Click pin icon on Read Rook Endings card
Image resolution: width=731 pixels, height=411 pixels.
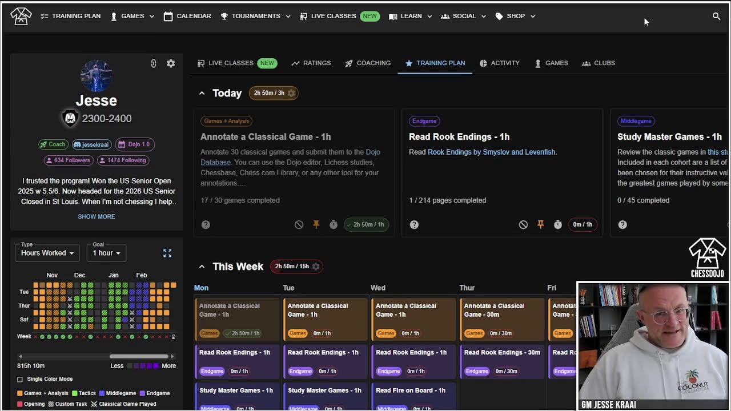[x=540, y=225]
